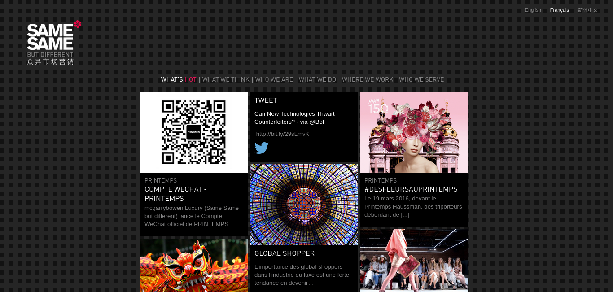
Task: Open the Who We Are page
Action: click(x=274, y=79)
